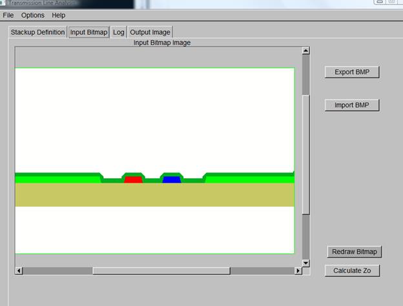Image resolution: width=403 pixels, height=306 pixels.
Task: Select the Input Bitmap tab
Action: point(88,32)
